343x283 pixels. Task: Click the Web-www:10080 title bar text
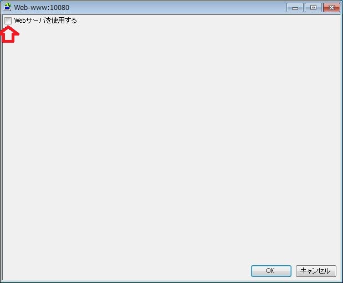(x=42, y=7)
